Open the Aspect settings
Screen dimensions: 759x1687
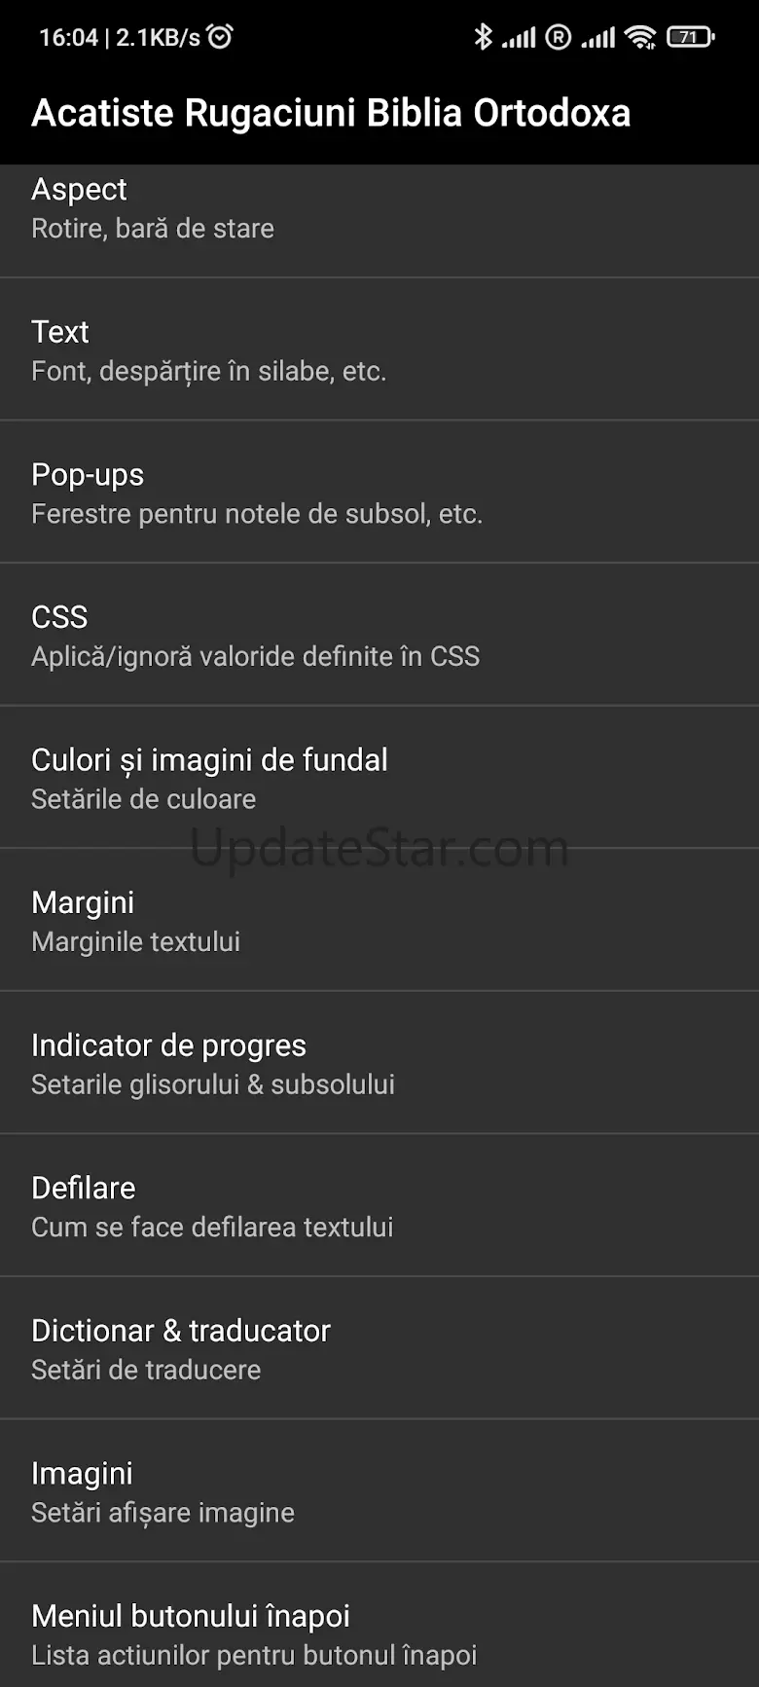[x=379, y=221]
